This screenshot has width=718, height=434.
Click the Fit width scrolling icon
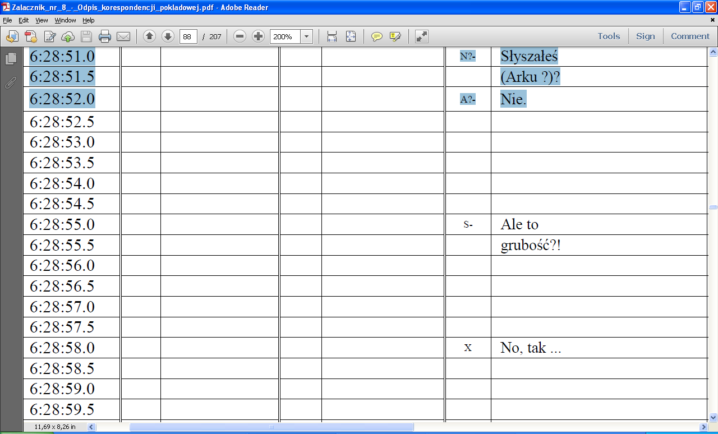pos(332,36)
